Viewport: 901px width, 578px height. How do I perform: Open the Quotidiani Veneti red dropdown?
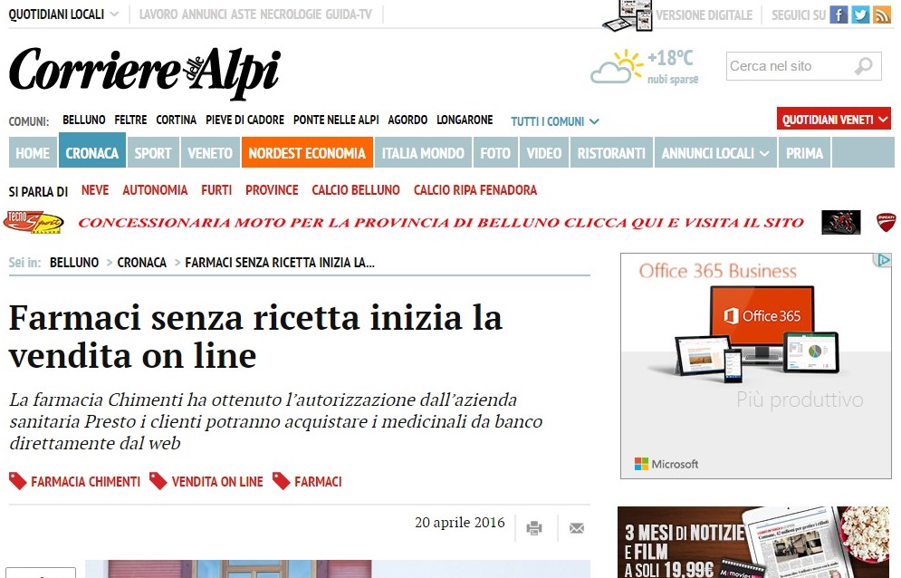(834, 119)
